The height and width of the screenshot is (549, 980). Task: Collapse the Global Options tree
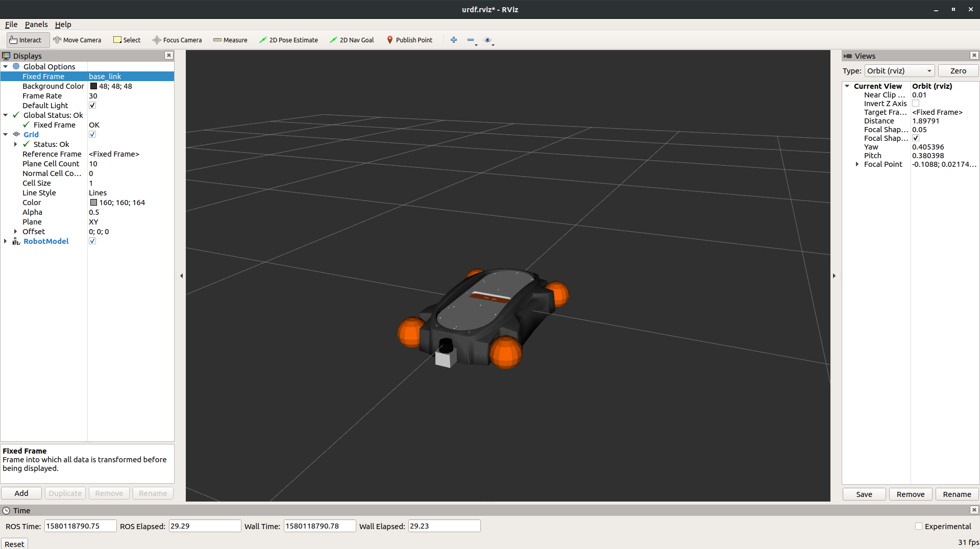6,66
